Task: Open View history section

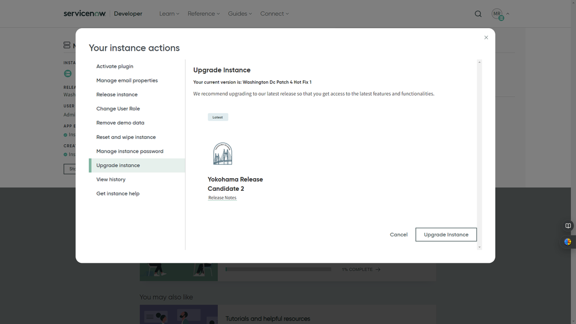Action: (111, 179)
